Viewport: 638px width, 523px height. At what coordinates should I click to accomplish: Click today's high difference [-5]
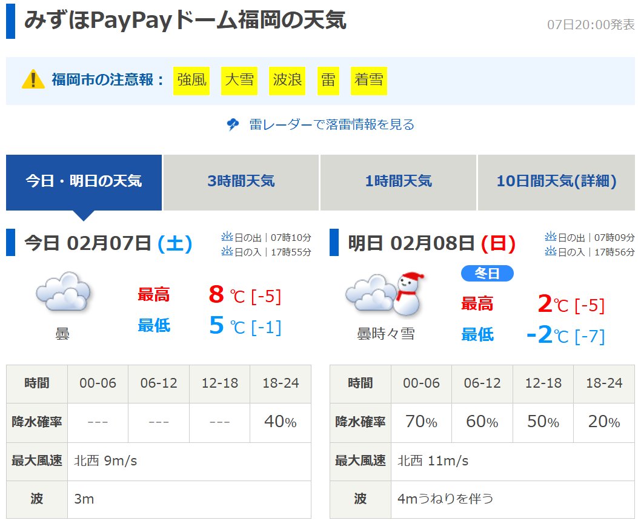coord(266,297)
